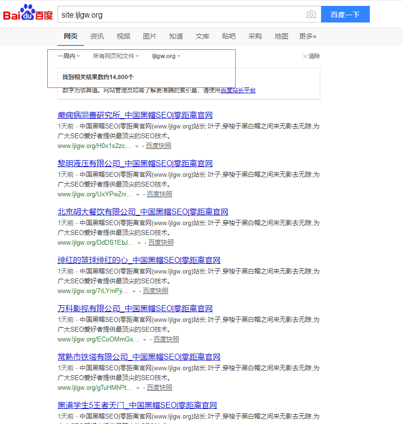
Task: Click the camera image search icon
Action: (x=311, y=15)
